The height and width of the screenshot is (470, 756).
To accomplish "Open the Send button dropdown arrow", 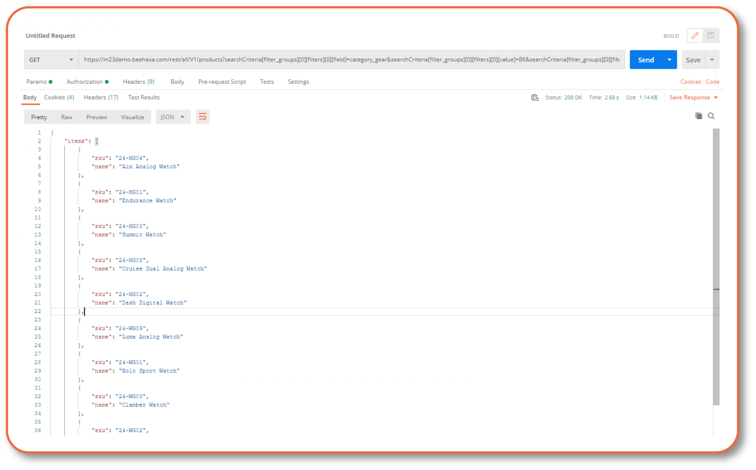I will pyautogui.click(x=670, y=59).
